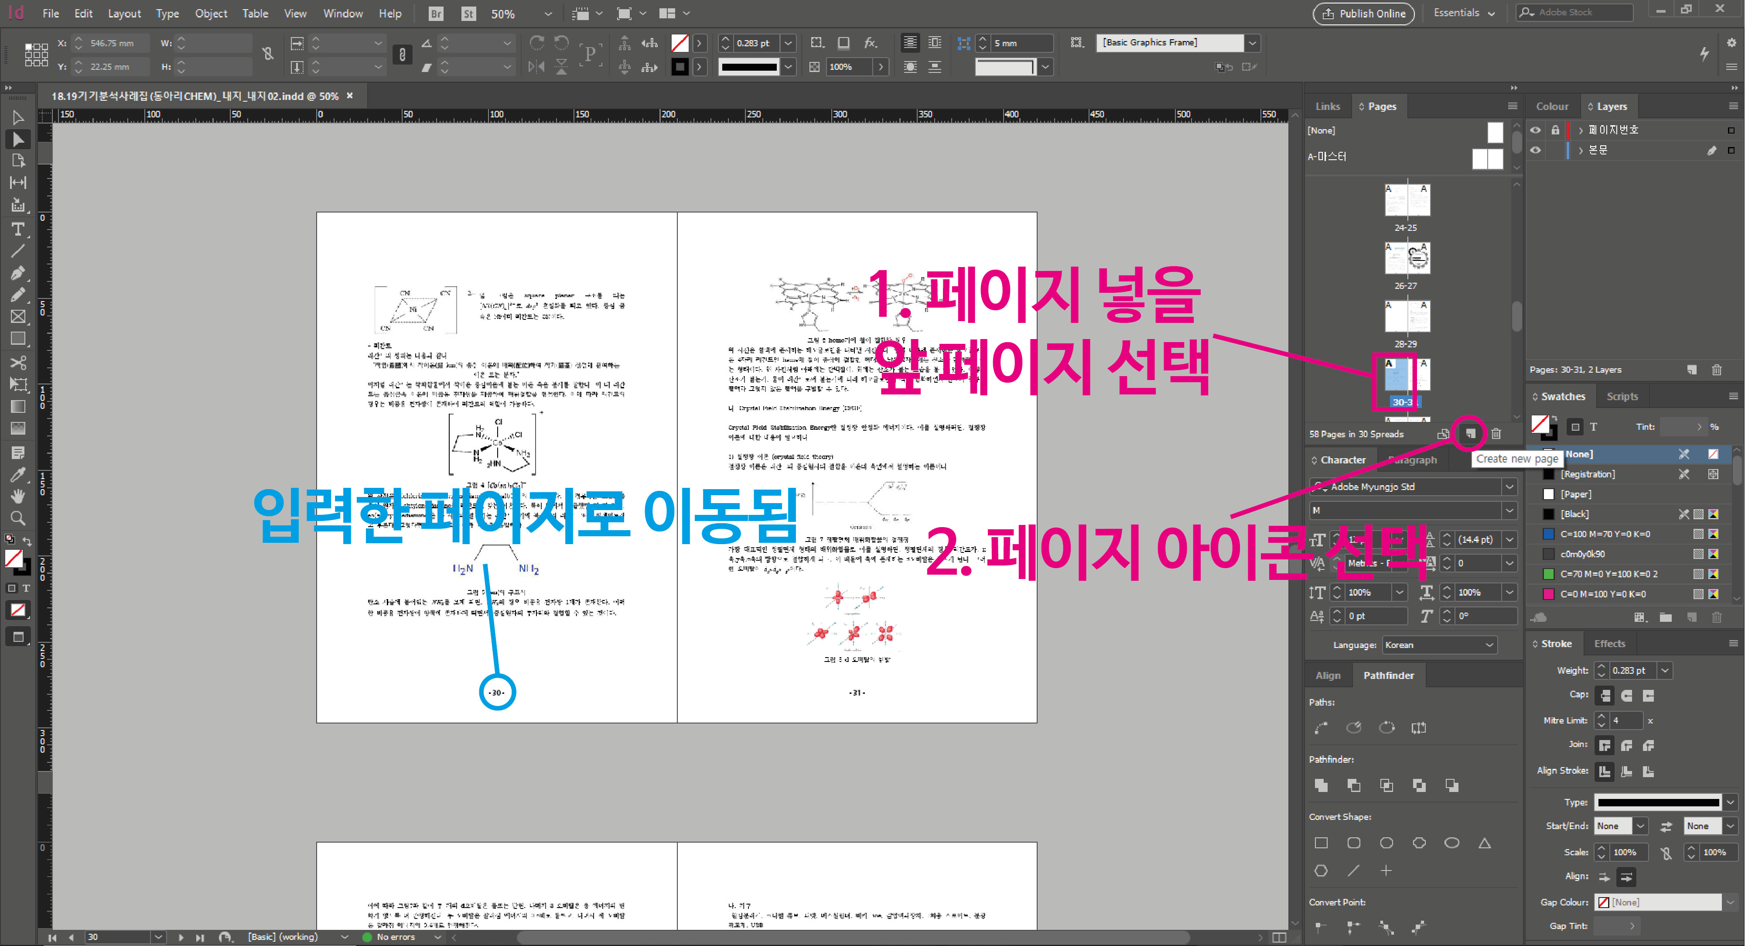
Task: Toggle constrain width and height proportions
Action: 268,54
